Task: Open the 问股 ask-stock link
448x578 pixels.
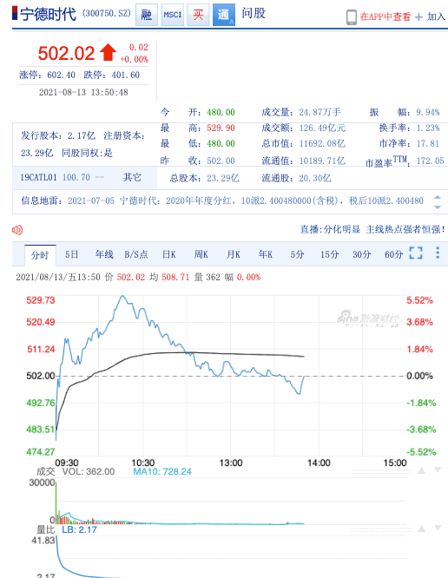Action: (254, 13)
